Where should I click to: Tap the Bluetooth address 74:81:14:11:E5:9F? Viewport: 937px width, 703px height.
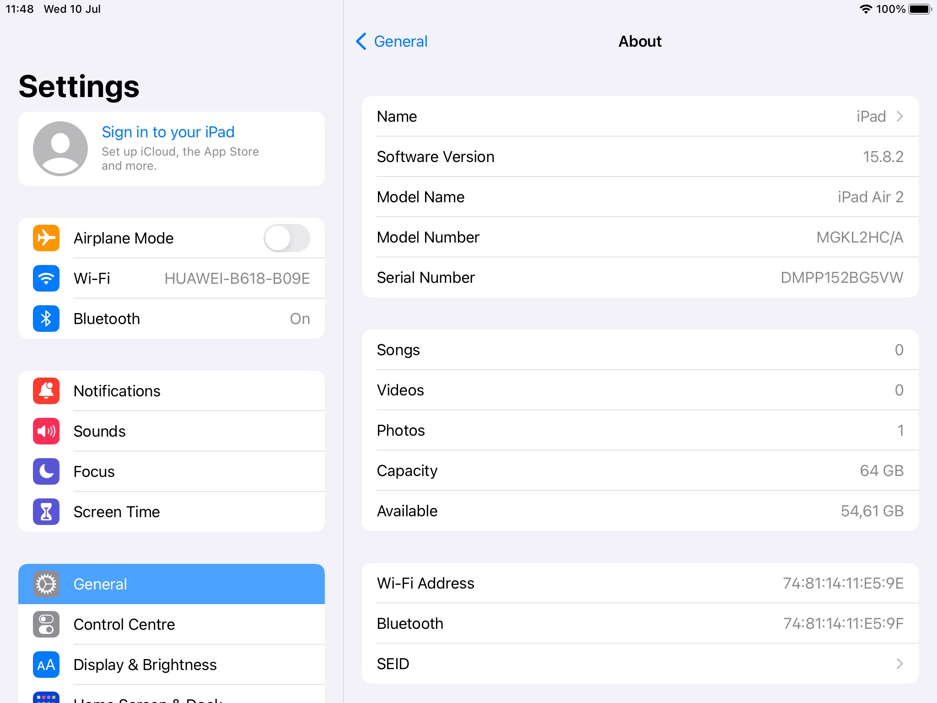(843, 623)
